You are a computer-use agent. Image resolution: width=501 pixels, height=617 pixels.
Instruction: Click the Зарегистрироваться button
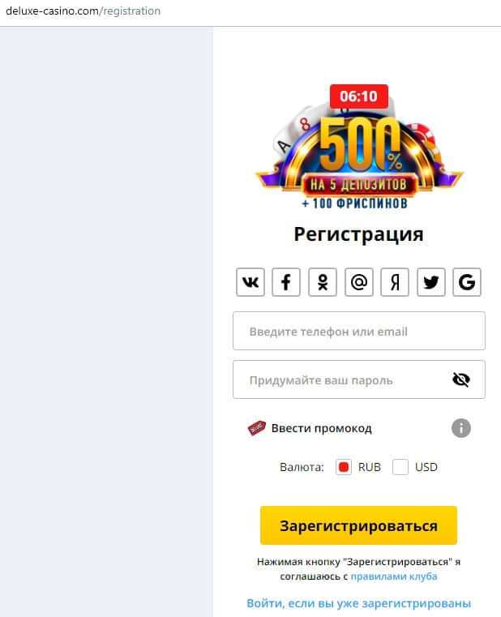358,525
